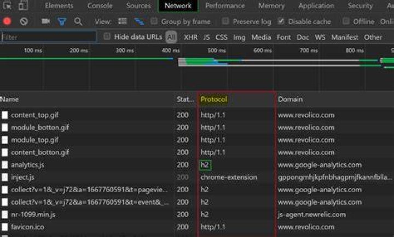The width and height of the screenshot is (394, 237).
Task: Click the 200 ms timeline marker
Action: coord(79,50)
